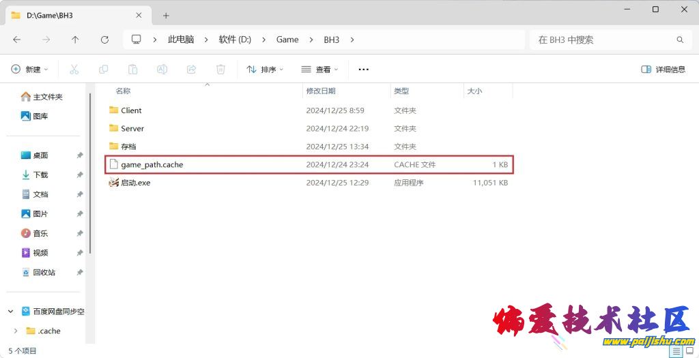Click the Cut scissors icon in toolbar

[x=74, y=69]
